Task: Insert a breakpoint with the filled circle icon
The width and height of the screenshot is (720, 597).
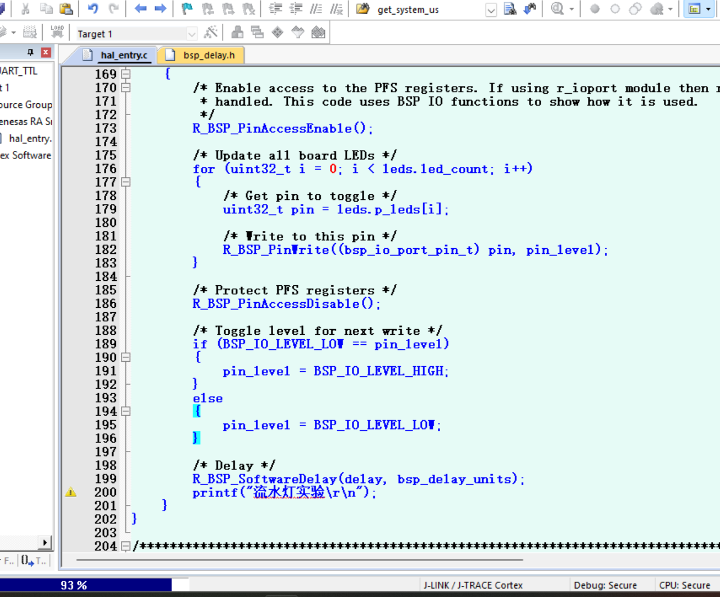Action: click(x=595, y=9)
